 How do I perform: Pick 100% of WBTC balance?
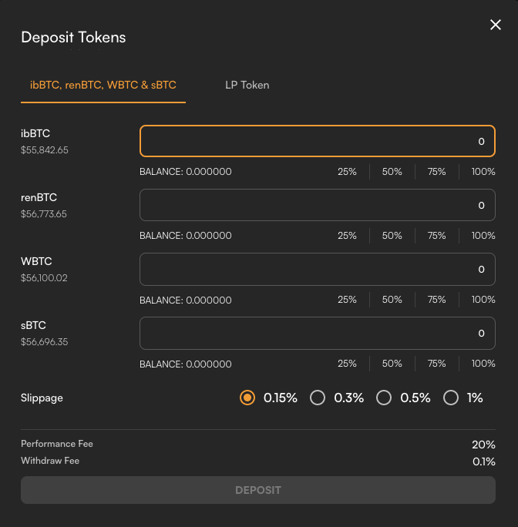[x=483, y=300]
